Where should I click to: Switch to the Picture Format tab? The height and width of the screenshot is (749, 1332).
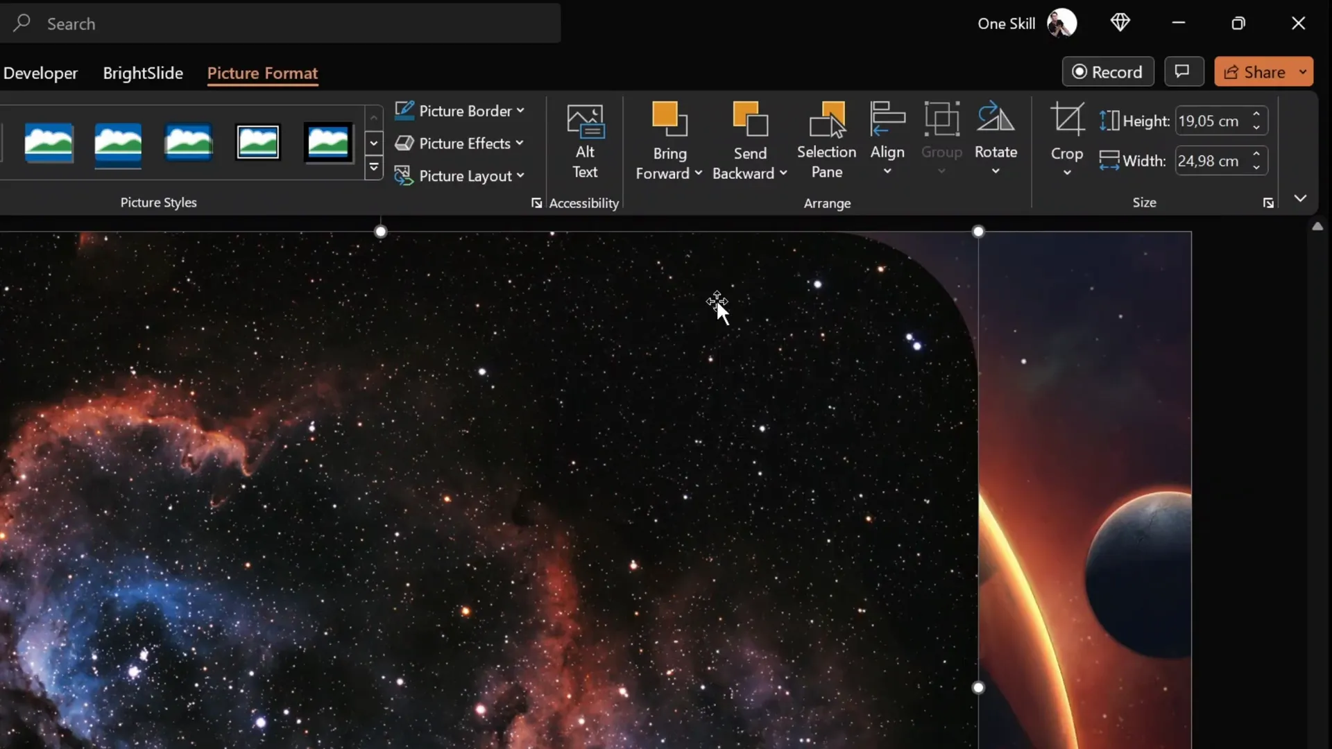click(x=262, y=73)
